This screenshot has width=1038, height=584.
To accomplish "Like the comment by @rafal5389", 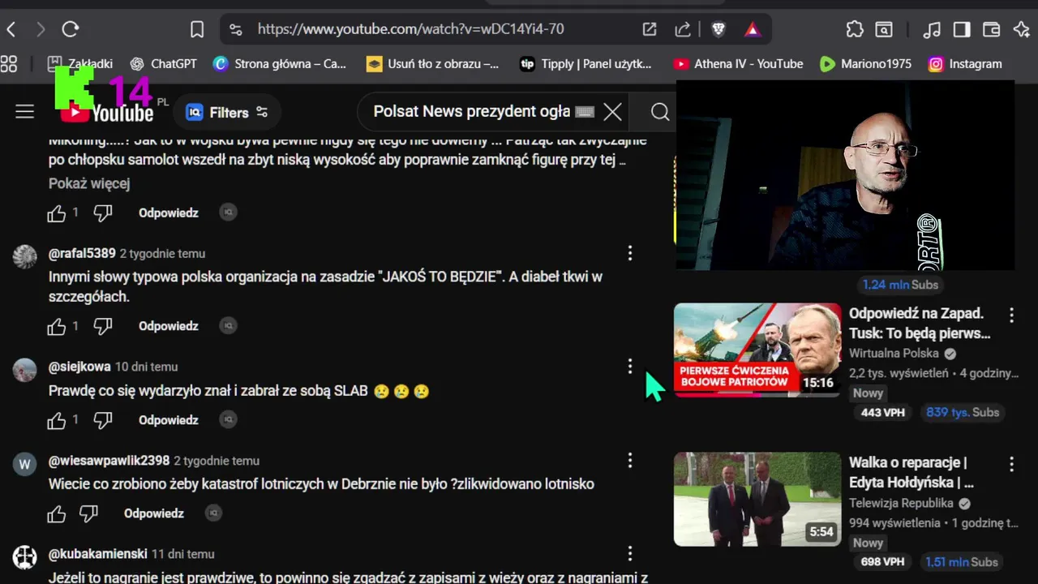I will click(x=56, y=326).
